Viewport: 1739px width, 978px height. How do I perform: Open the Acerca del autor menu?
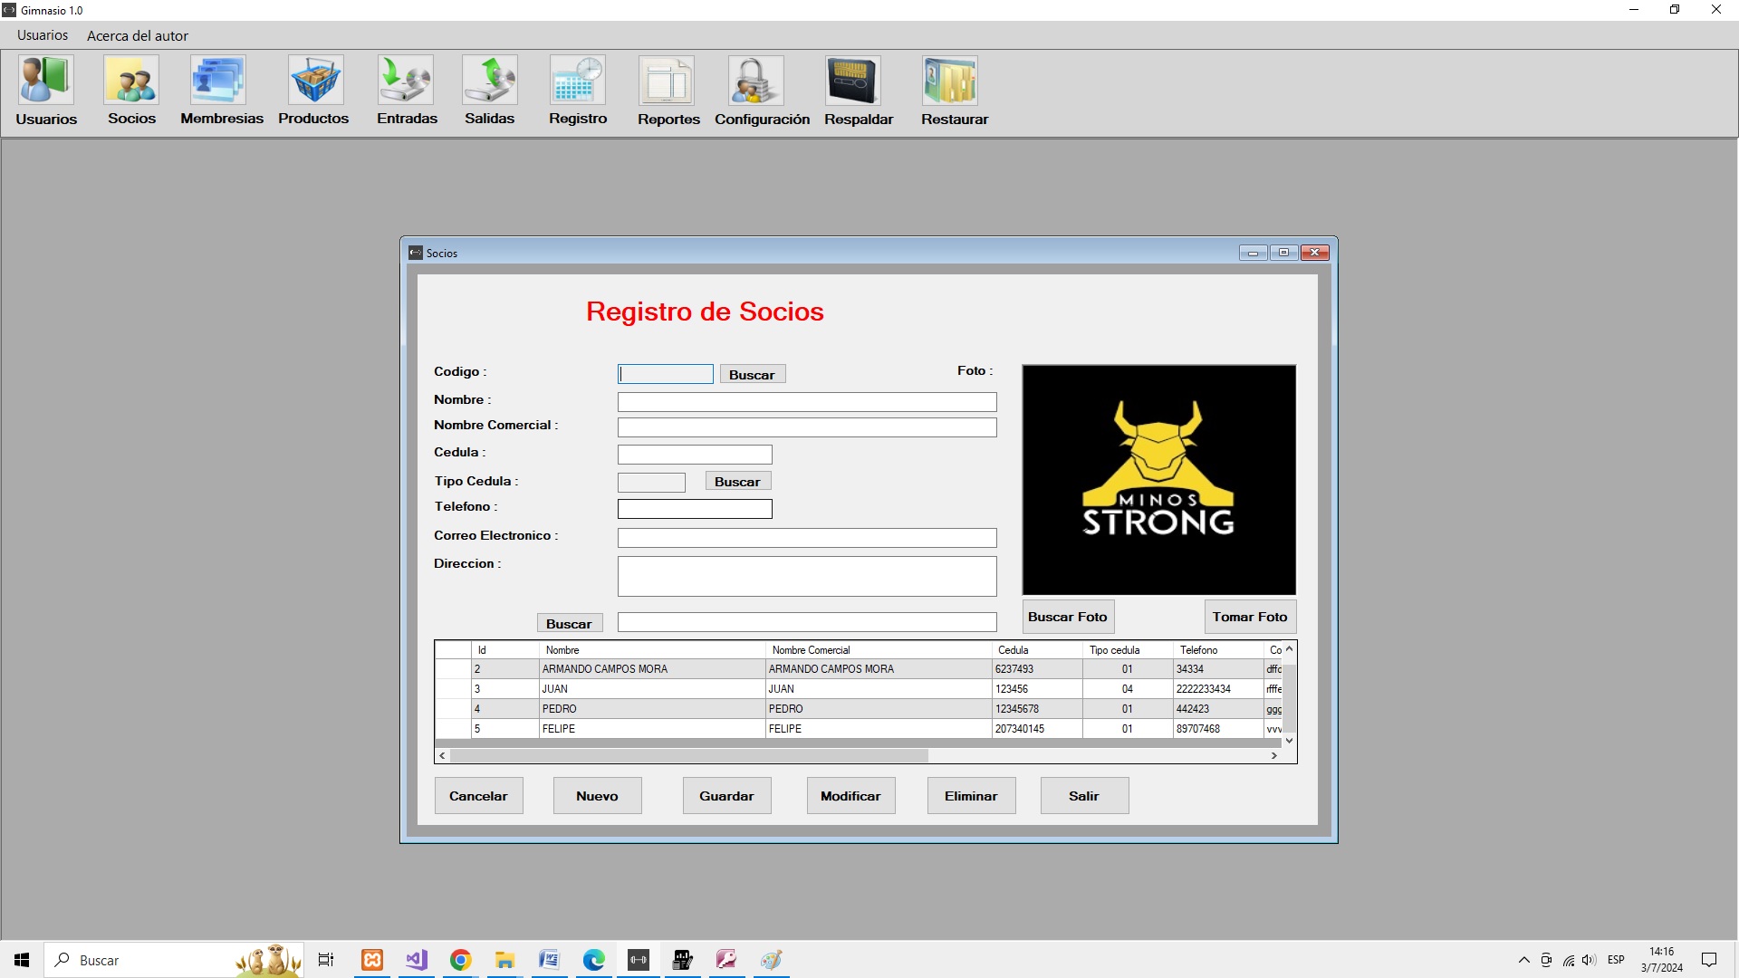(138, 35)
